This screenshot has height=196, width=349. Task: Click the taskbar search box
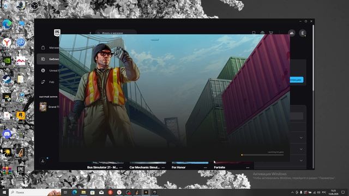[35, 192]
